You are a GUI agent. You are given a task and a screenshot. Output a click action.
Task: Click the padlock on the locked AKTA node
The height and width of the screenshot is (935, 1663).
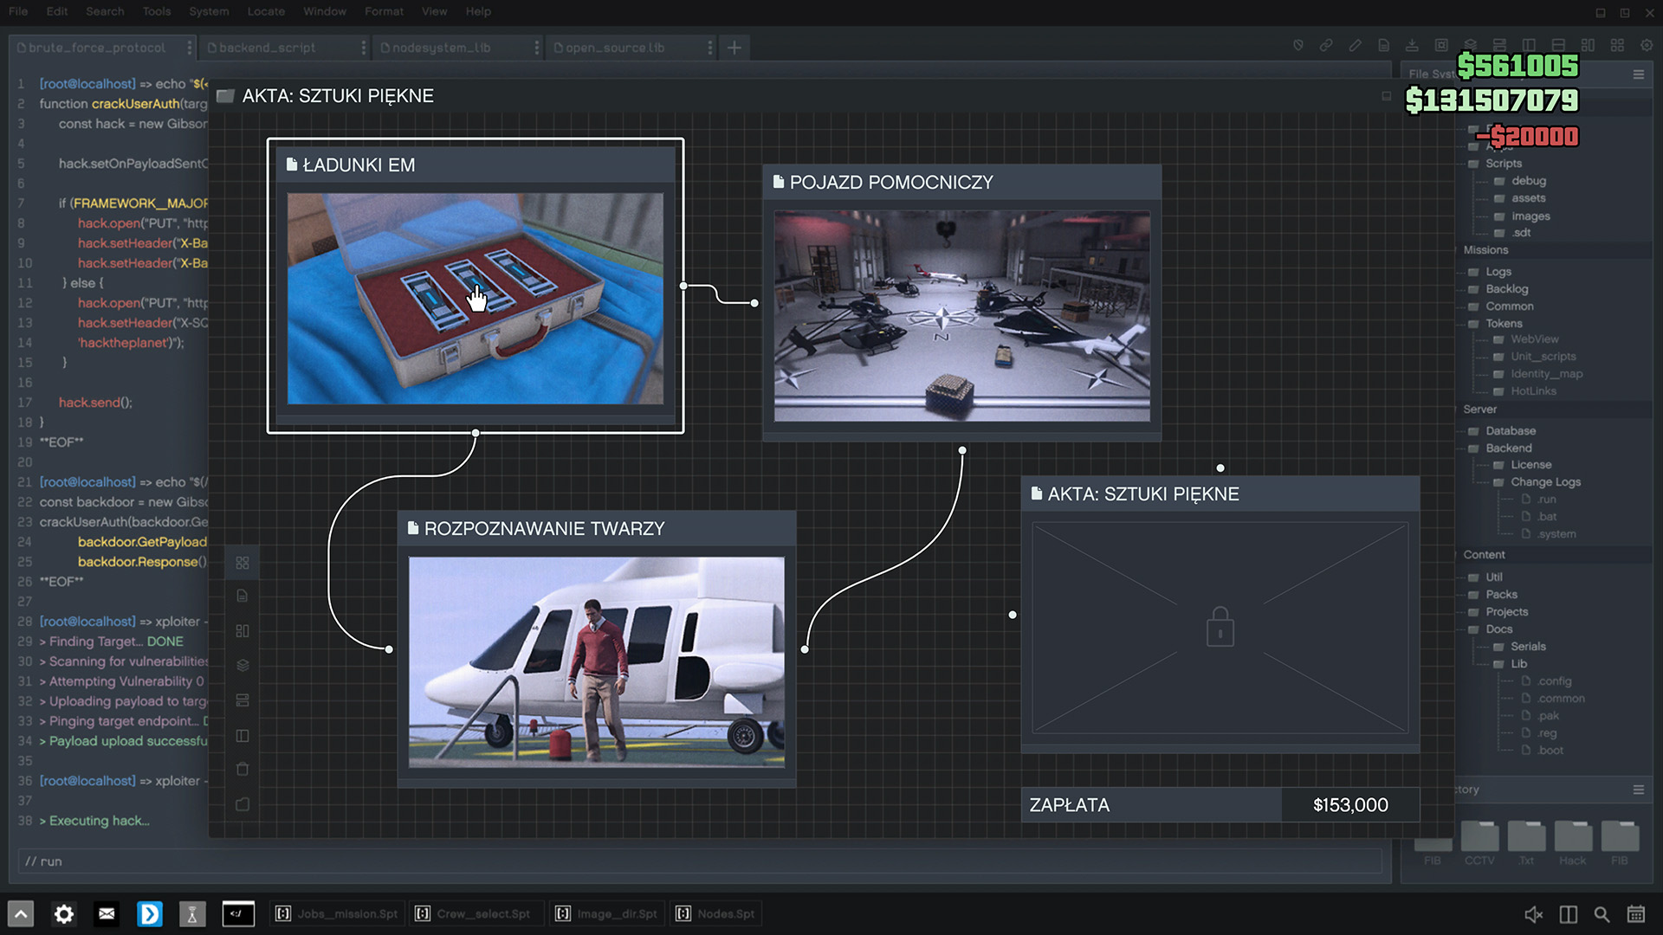click(x=1220, y=626)
